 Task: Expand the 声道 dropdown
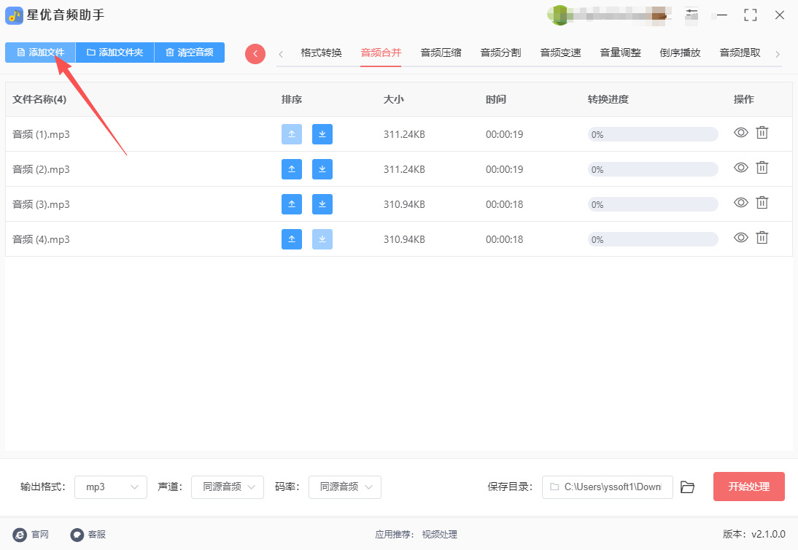coord(228,487)
